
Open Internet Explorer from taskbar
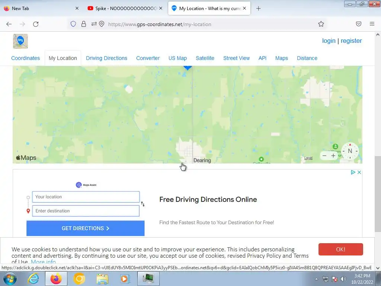pyautogui.click(x=33, y=279)
